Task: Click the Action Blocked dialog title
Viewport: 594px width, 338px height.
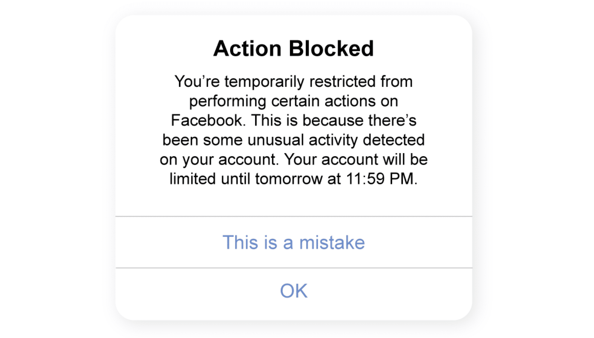Action: 294,48
